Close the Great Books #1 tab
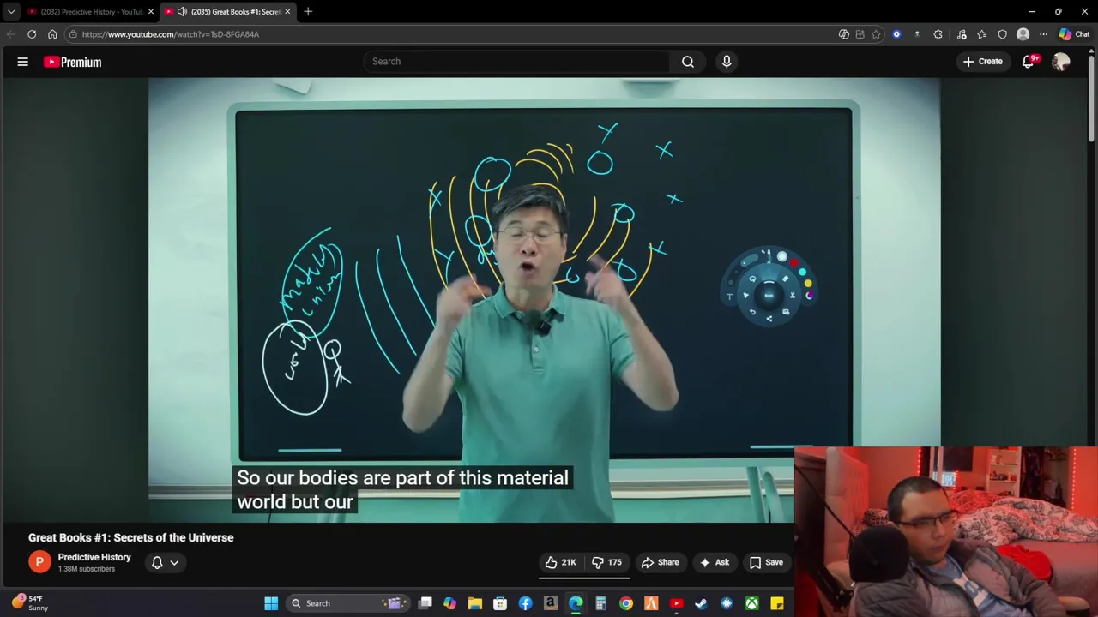 (x=287, y=11)
